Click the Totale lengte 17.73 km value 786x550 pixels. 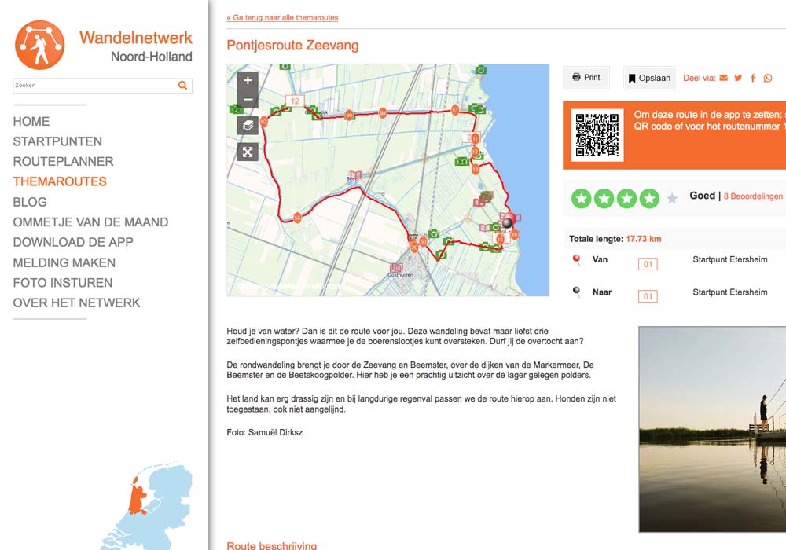point(644,239)
